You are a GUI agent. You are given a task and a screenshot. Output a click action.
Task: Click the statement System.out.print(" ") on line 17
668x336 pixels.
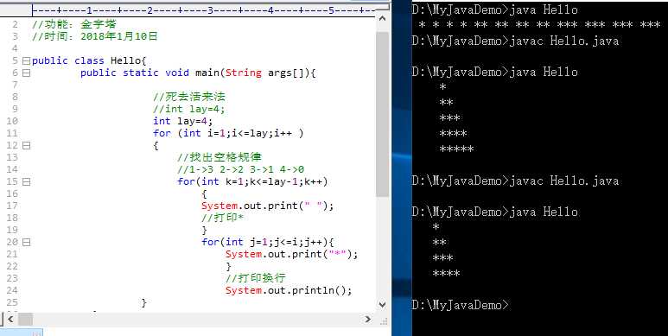coord(268,206)
